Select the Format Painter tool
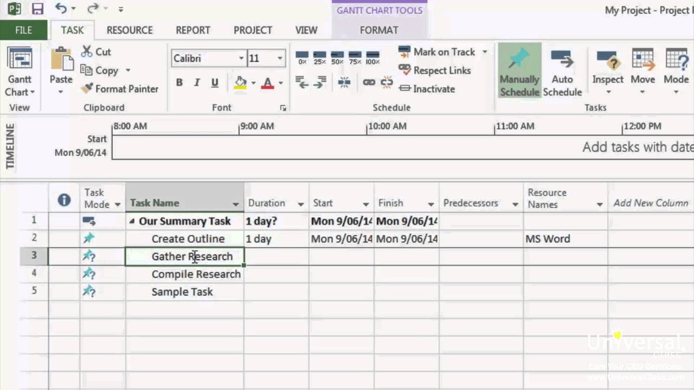The height and width of the screenshot is (390, 694). pyautogui.click(x=120, y=89)
